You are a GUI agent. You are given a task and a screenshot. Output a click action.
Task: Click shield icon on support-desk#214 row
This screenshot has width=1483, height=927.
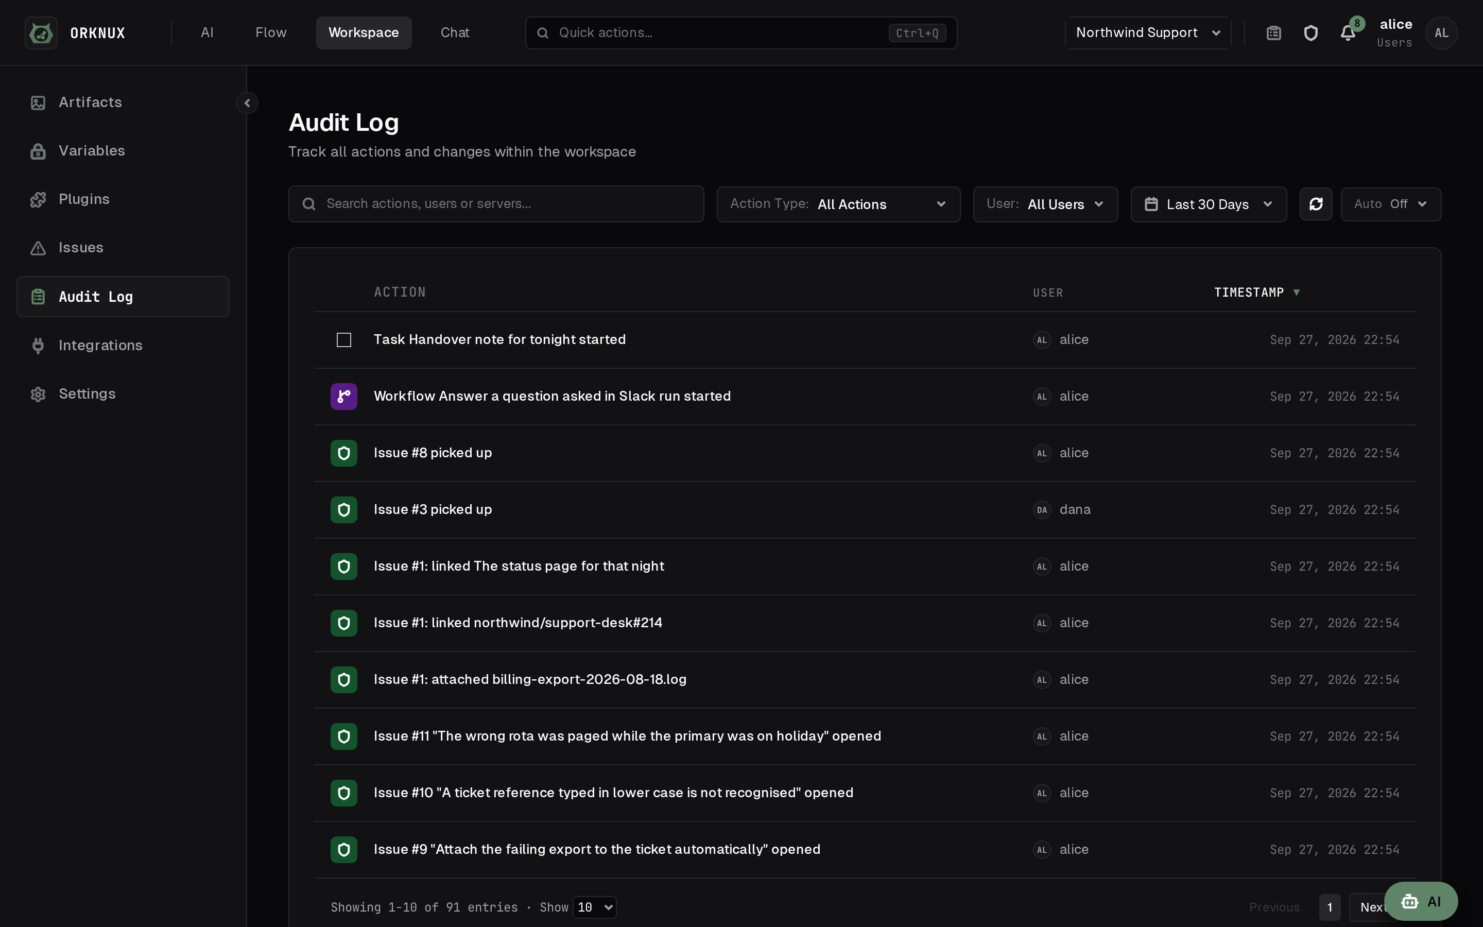[x=344, y=623]
